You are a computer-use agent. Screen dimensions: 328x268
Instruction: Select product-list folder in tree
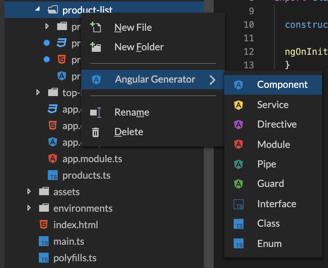coord(104,10)
